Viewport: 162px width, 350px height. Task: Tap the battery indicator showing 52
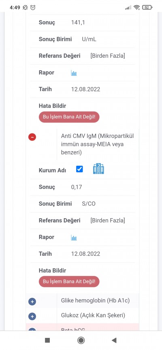147,7
